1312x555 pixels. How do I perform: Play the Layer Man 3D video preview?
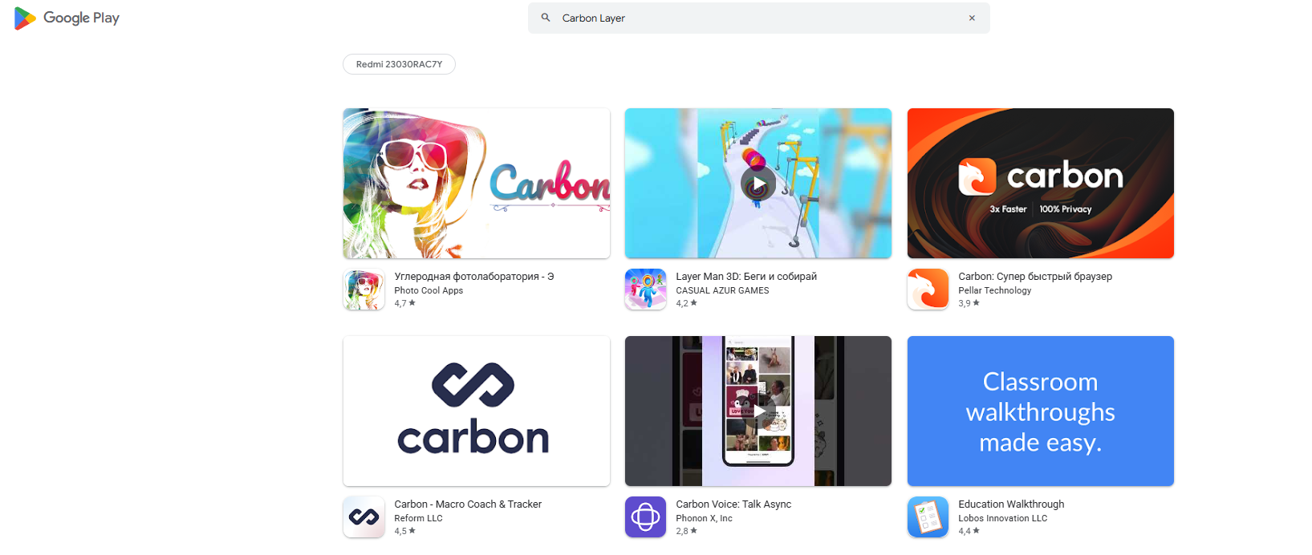[758, 184]
